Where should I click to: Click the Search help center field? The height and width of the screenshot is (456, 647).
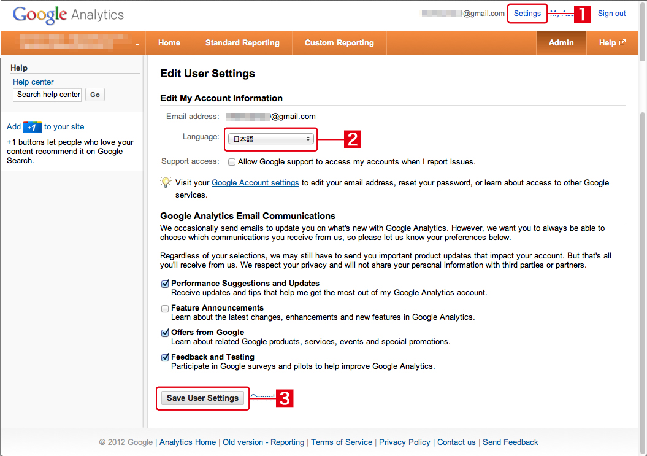[47, 95]
